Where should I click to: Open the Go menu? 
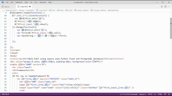pyautogui.click(x=31, y=2)
